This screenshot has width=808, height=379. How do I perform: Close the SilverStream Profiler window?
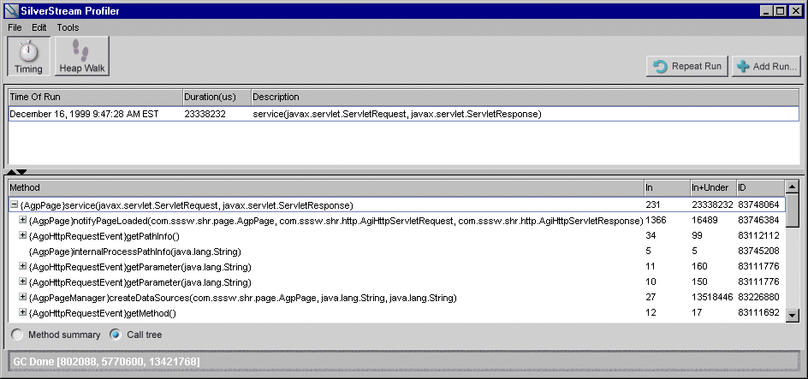794,11
